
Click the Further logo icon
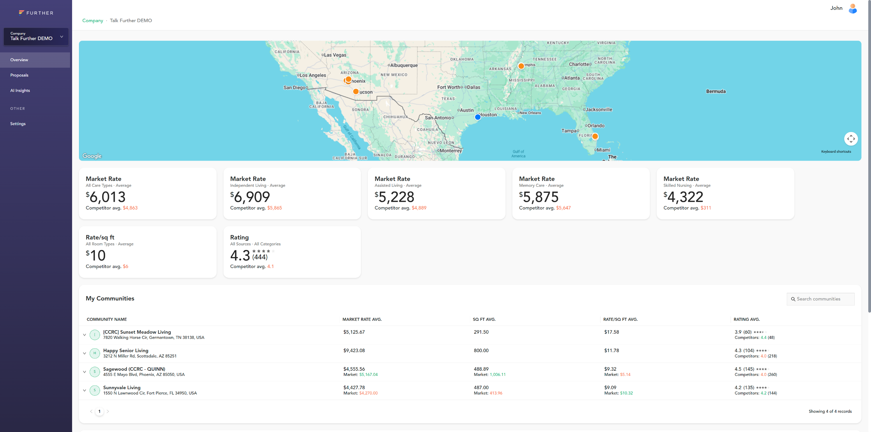tap(21, 13)
